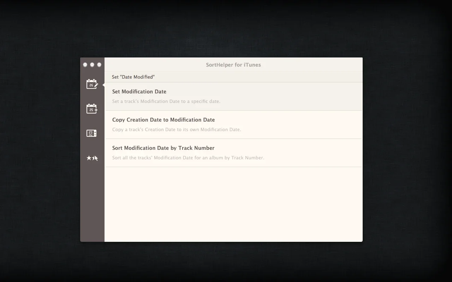Open the Date Added calendar-plus sidebar icon
Image resolution: width=452 pixels, height=282 pixels.
(92, 109)
